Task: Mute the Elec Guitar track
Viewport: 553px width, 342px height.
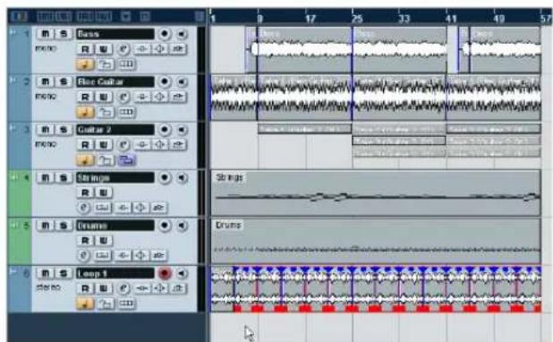Action: point(45,82)
